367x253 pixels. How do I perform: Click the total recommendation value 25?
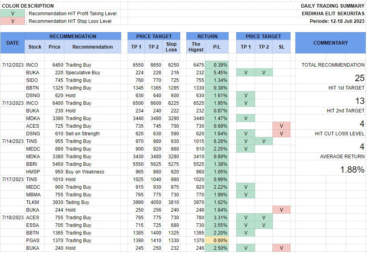pyautogui.click(x=359, y=78)
